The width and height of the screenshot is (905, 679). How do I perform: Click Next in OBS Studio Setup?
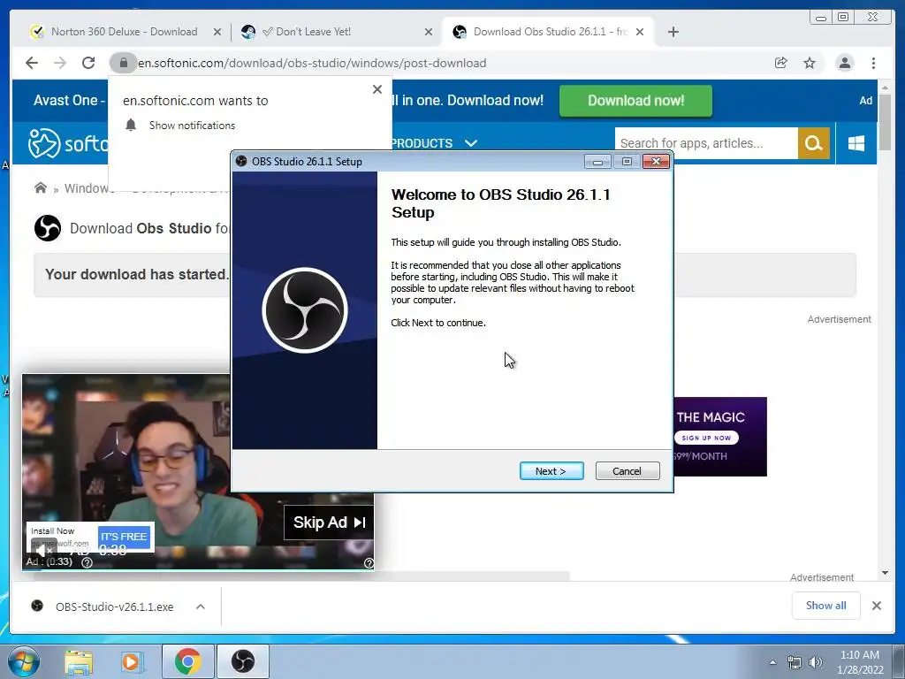coord(551,471)
